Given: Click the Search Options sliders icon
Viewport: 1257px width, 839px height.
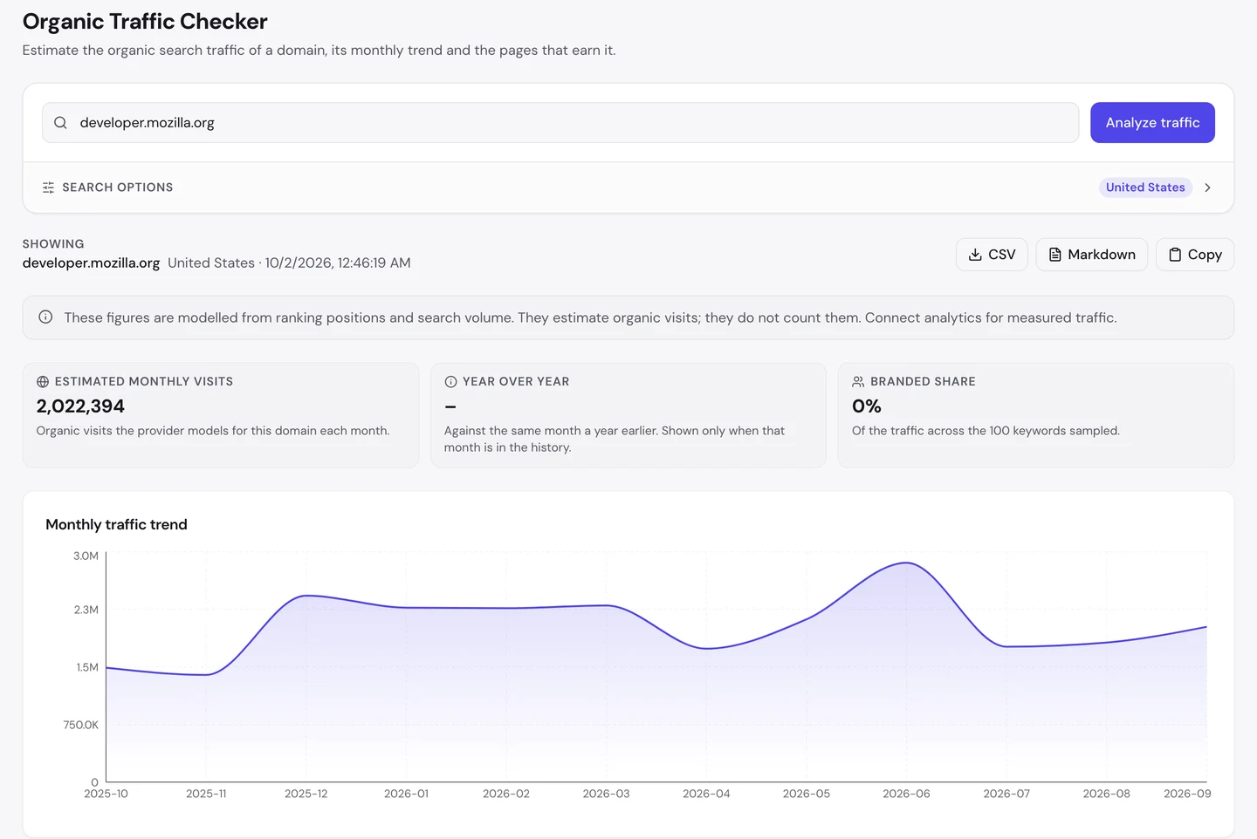Looking at the screenshot, I should tap(48, 188).
